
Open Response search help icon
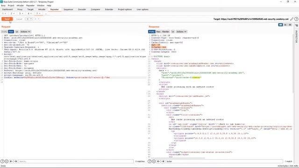click(x=149, y=161)
